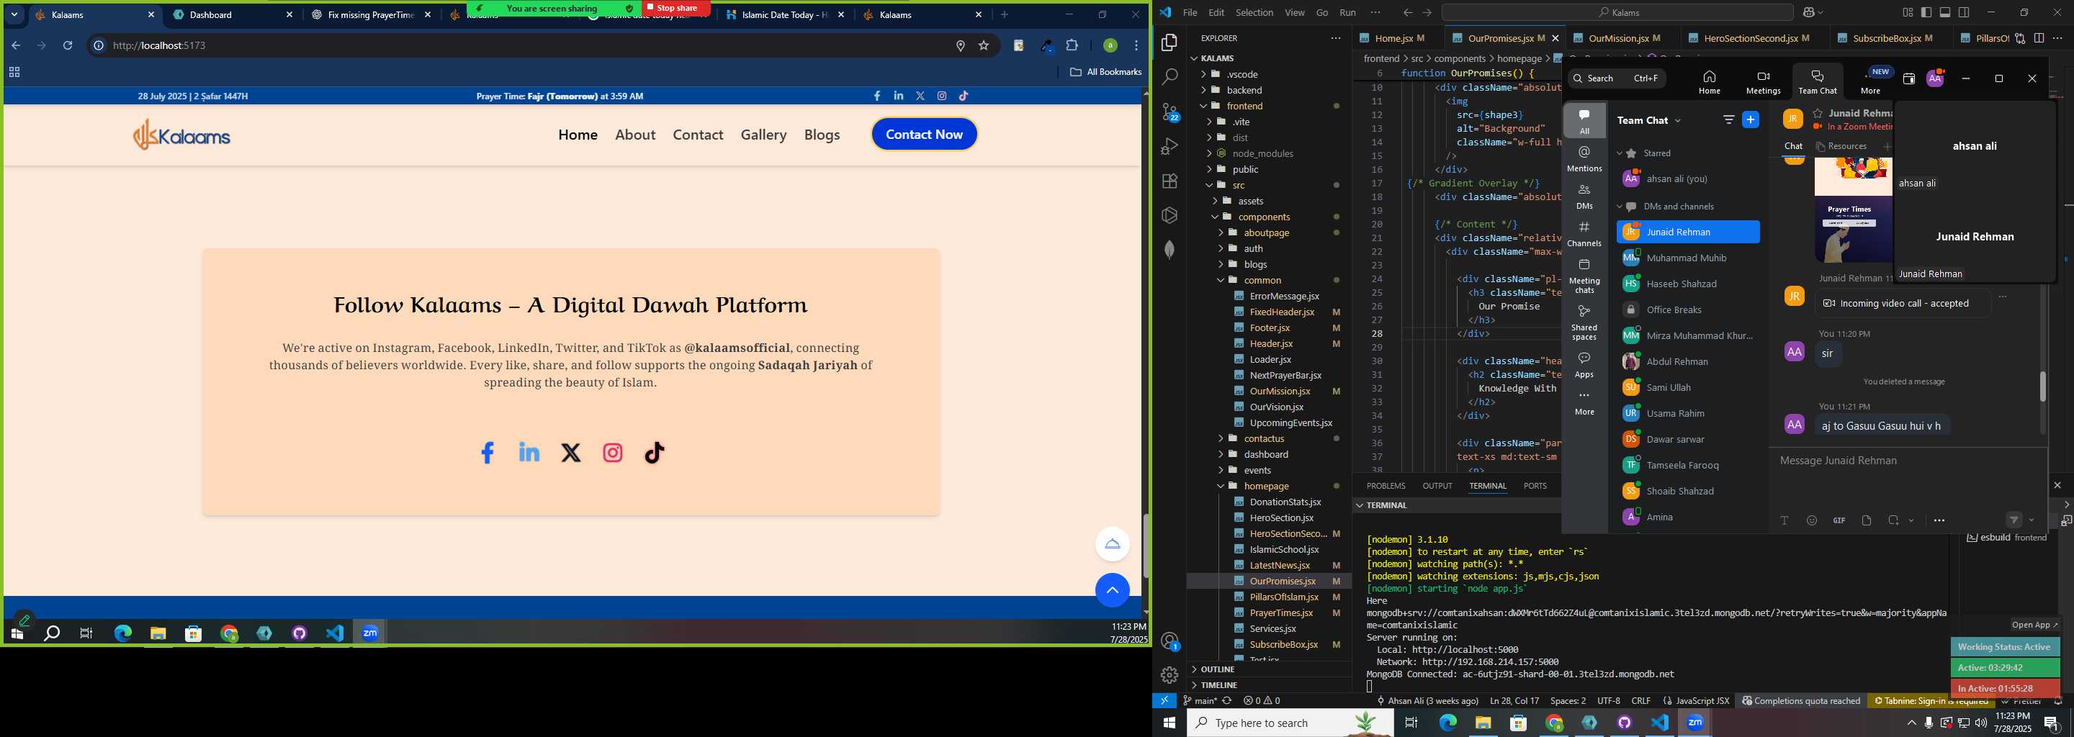Collapse the Starred section in Zoom
Viewport: 2074px width, 737px height.
tap(1619, 153)
